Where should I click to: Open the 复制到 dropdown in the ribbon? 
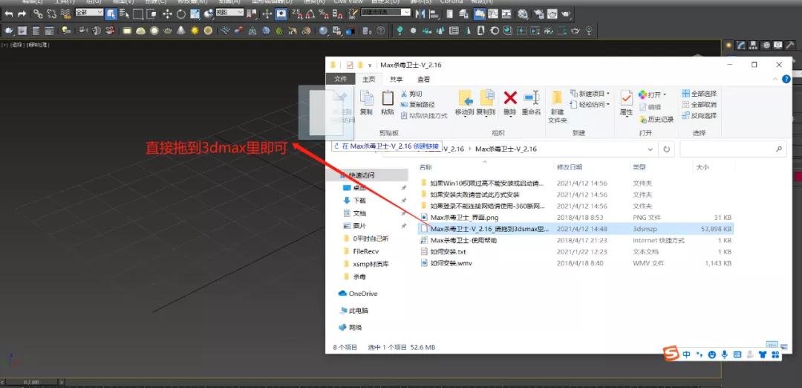(x=486, y=103)
